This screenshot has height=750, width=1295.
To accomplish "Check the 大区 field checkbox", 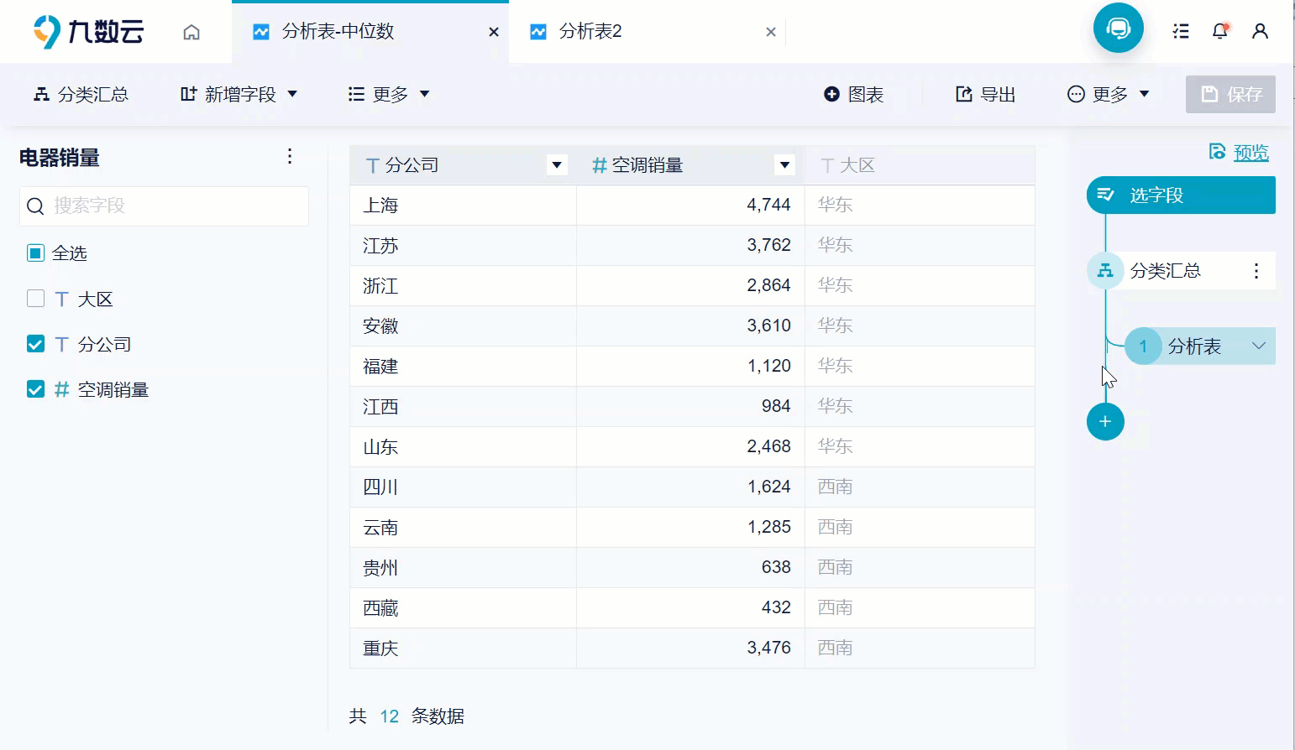I will coord(35,299).
